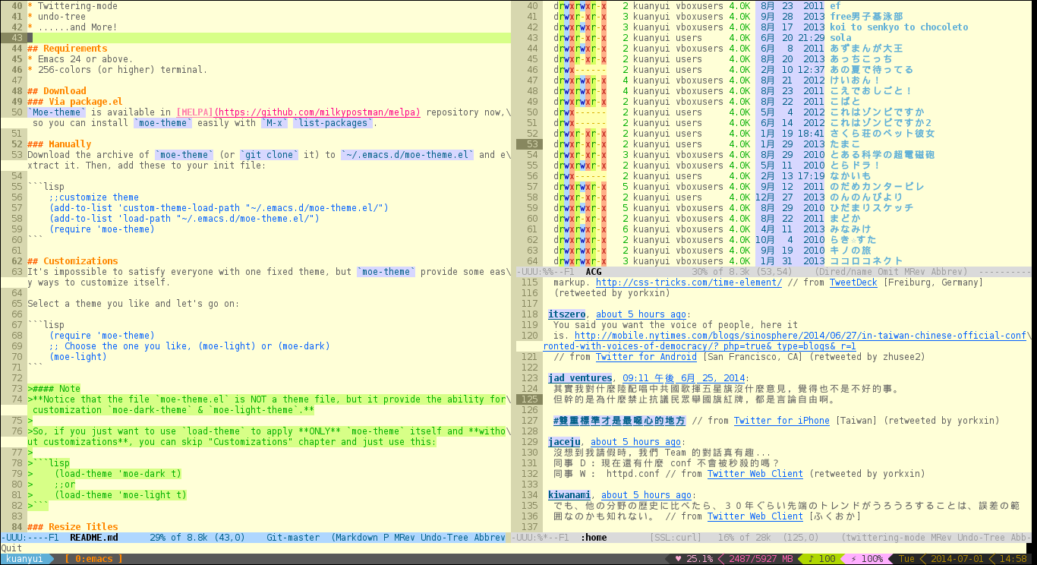This screenshot has height=565, width=1037.
Task: Click the heart icon in tmux status bar
Action: pyautogui.click(x=679, y=559)
